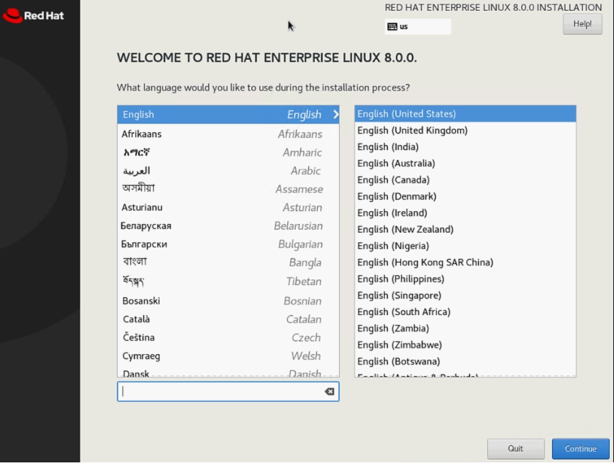The image size is (614, 463).
Task: Select Belarusian language row
Action: click(228, 226)
